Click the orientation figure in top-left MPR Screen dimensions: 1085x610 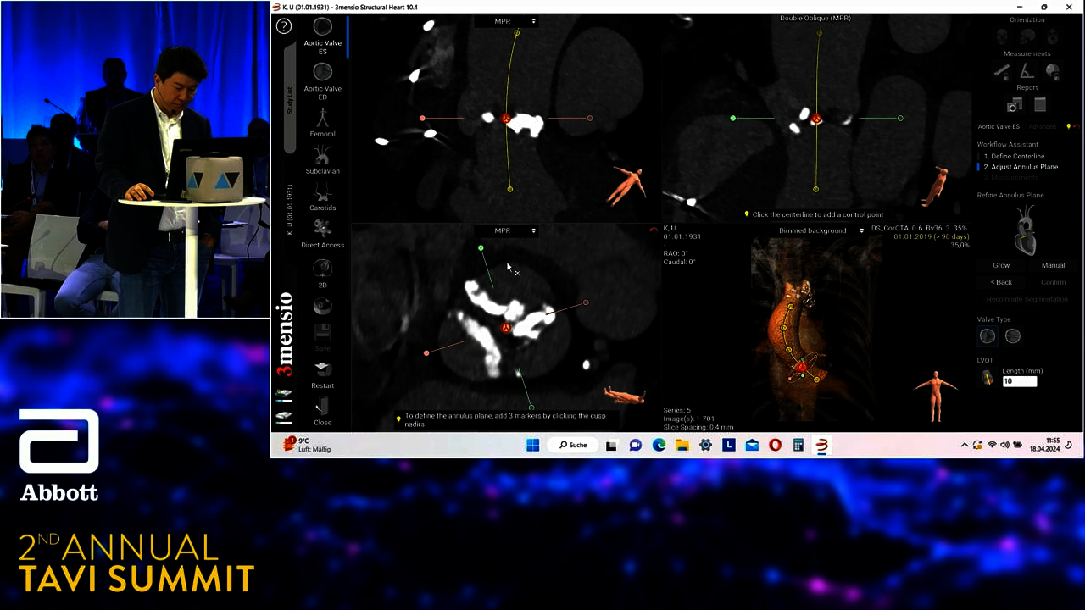pos(628,184)
